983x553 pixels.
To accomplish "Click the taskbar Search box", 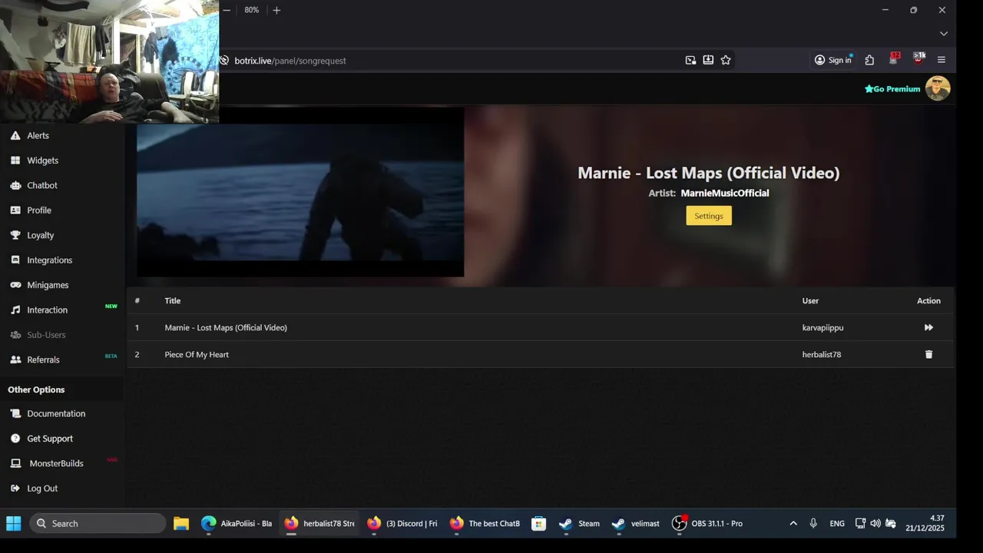I will point(98,524).
